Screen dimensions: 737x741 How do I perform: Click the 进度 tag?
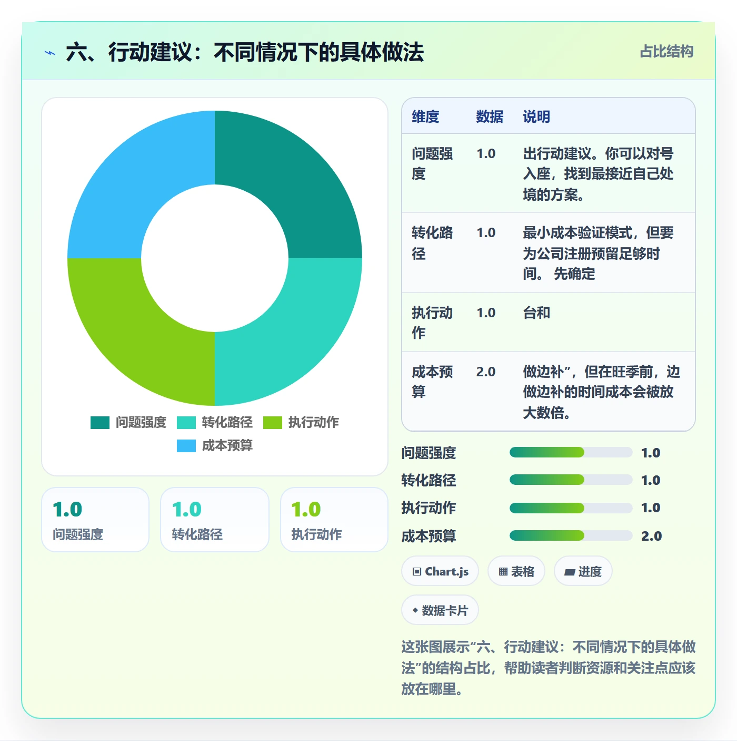pyautogui.click(x=583, y=571)
